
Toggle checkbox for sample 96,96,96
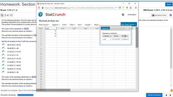3,48
